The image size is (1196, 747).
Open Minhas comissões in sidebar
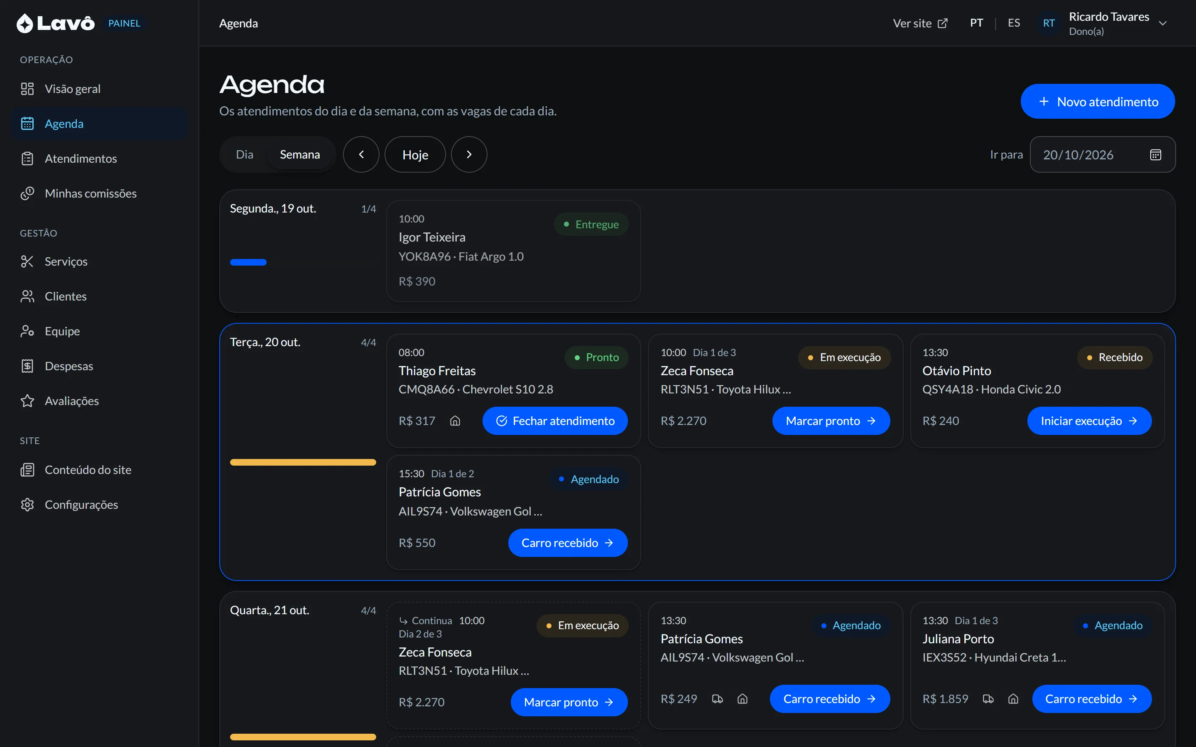tap(99, 193)
